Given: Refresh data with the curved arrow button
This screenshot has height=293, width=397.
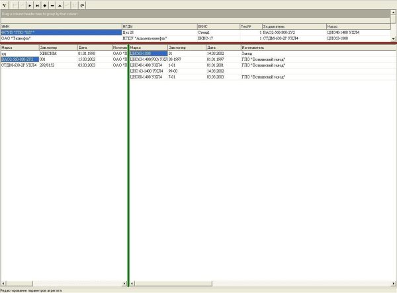Looking at the screenshot, I should (x=82, y=5).
